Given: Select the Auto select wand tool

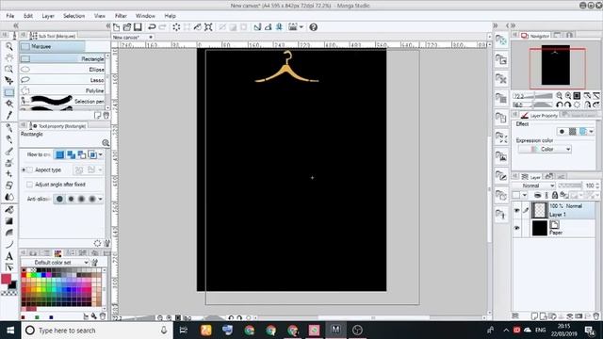Looking at the screenshot, I should point(8,104).
